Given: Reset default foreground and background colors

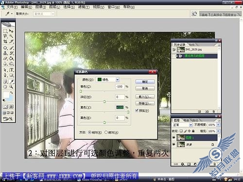Looking at the screenshot, I should tap(4, 100).
